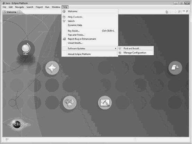
Task: Open the Window menu
Action: pos(56,7)
